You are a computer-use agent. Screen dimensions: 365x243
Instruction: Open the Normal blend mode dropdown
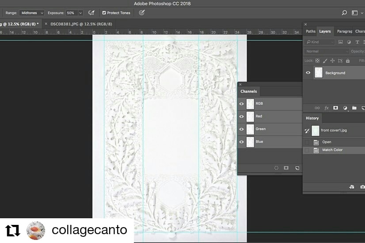click(326, 51)
